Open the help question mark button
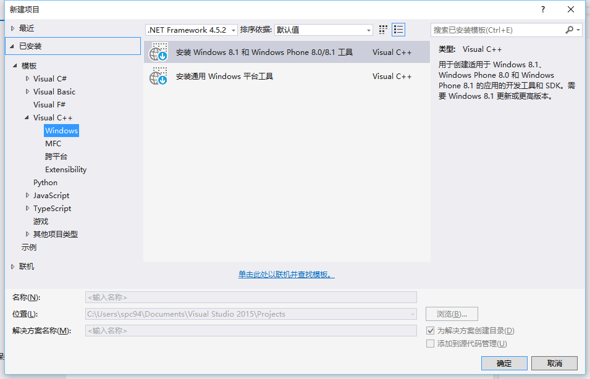The image size is (590, 379). pos(543,9)
